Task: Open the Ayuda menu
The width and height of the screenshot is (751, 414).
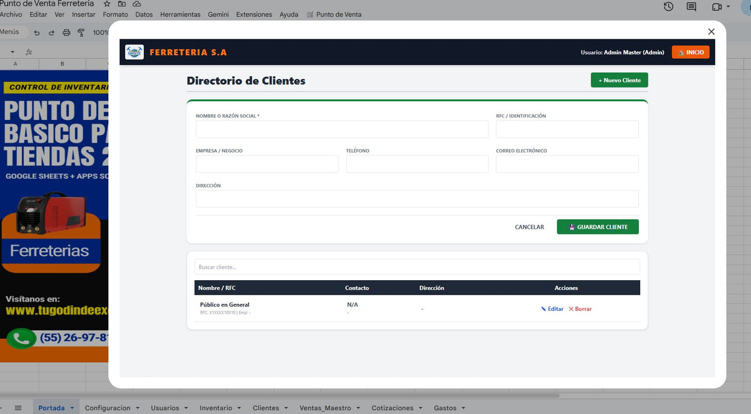Action: [289, 14]
